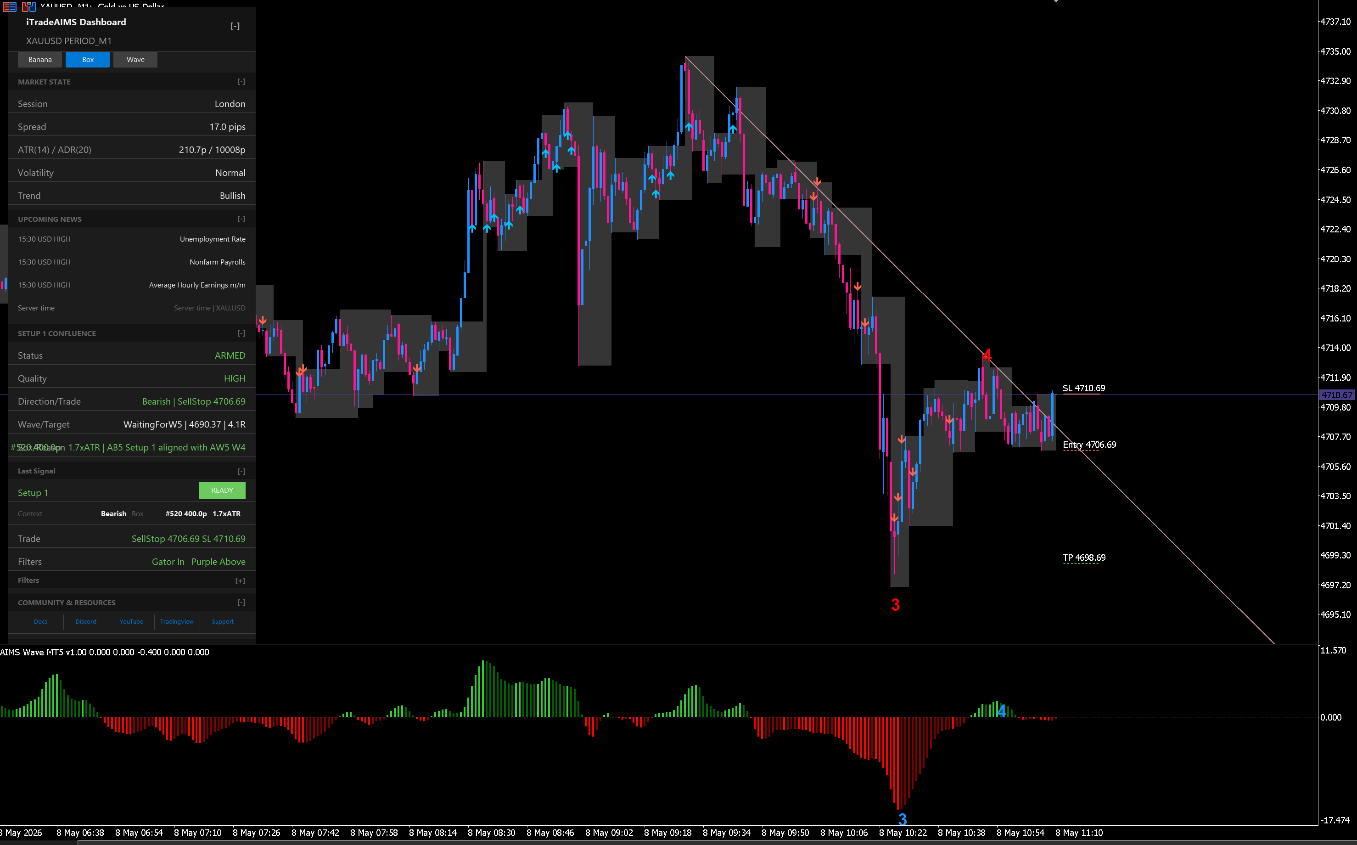1357x845 pixels.
Task: Click the green READY button
Action: click(x=222, y=490)
